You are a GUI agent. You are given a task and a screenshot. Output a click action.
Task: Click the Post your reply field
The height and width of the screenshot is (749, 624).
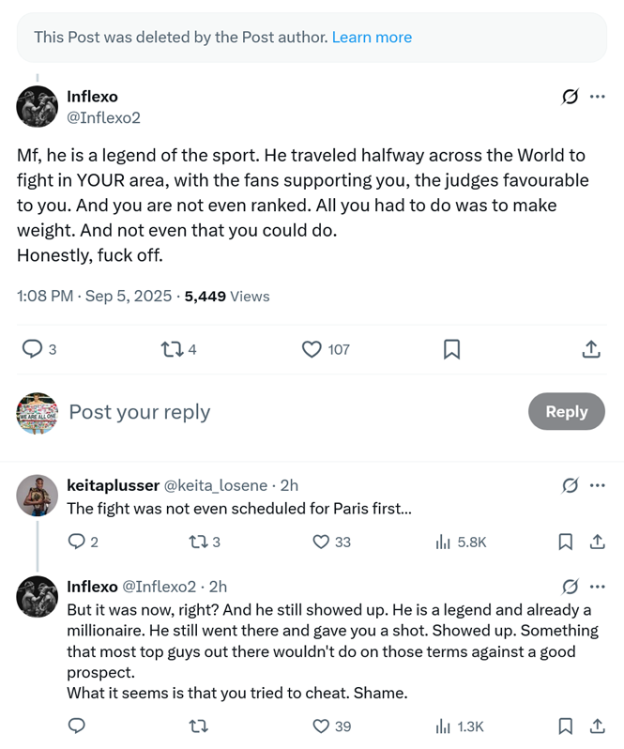[282, 412]
